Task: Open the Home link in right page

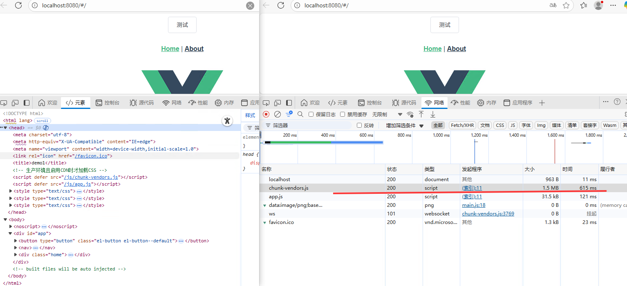Action: click(432, 49)
